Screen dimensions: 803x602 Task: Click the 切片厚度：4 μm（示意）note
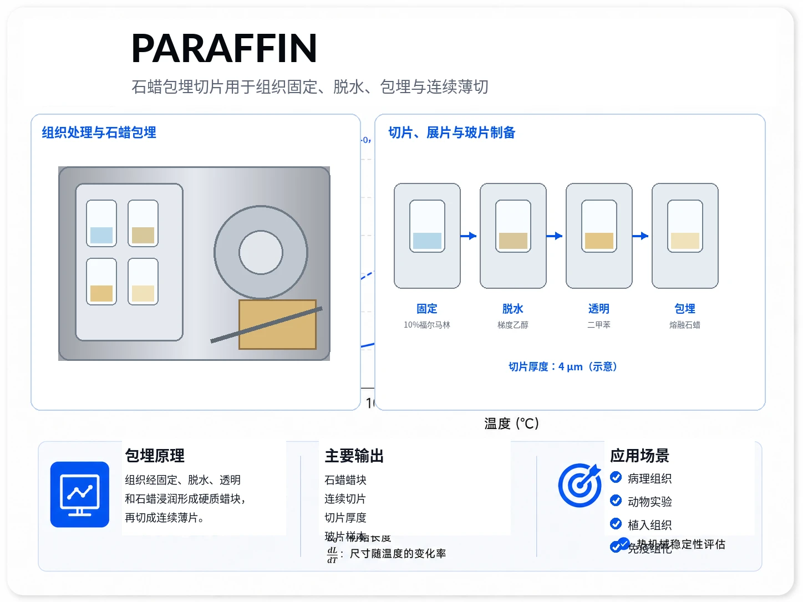click(x=563, y=366)
